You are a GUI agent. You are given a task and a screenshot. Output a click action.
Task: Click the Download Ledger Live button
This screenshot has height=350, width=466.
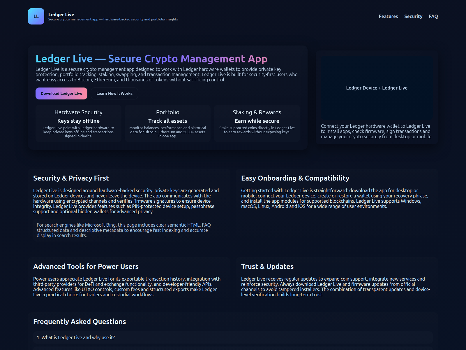61,94
